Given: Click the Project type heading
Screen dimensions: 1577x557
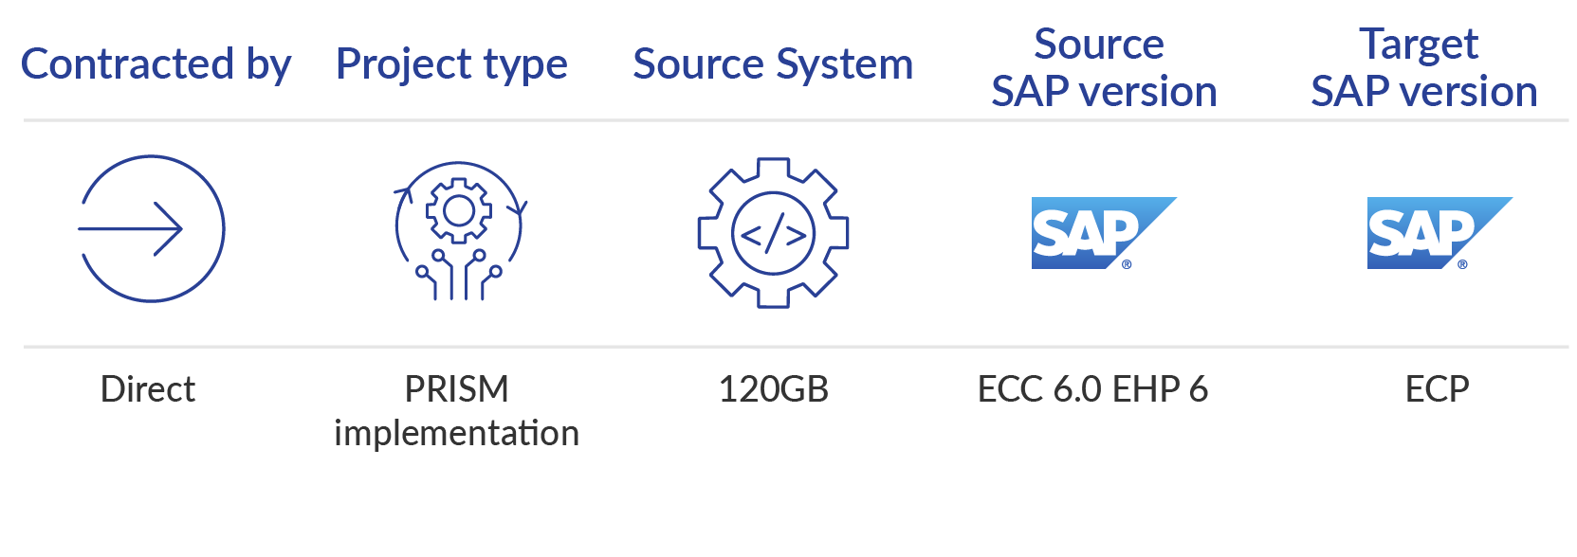Looking at the screenshot, I should click(x=451, y=64).
